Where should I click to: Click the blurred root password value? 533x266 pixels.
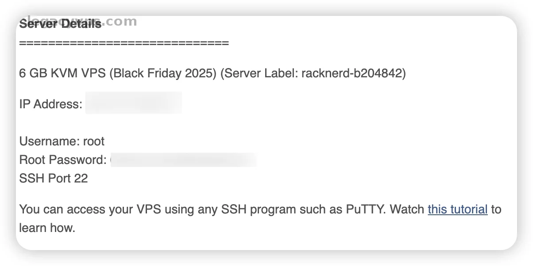click(x=183, y=160)
